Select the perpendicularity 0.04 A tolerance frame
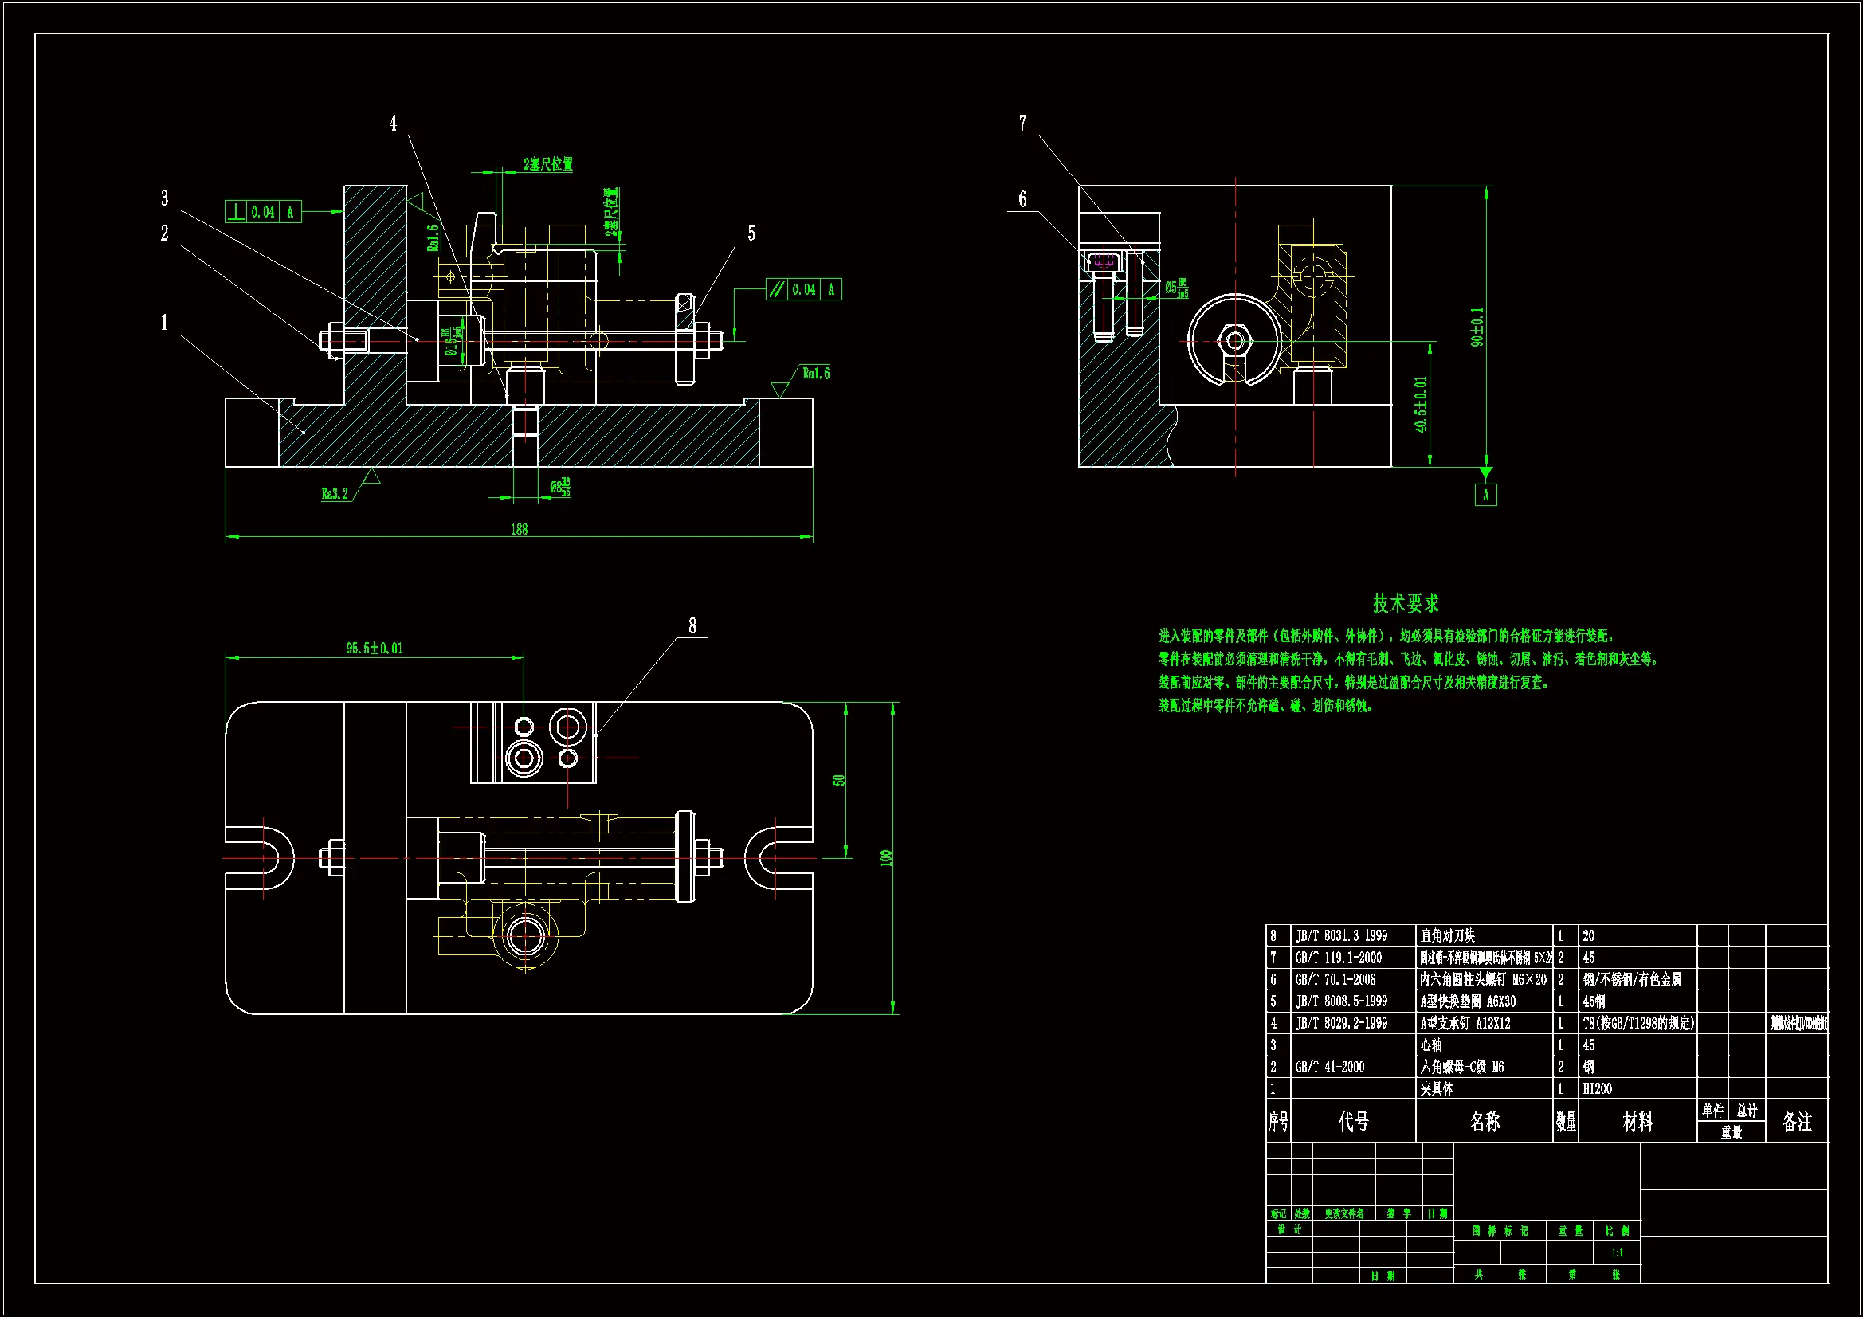The width and height of the screenshot is (1863, 1317). [263, 212]
